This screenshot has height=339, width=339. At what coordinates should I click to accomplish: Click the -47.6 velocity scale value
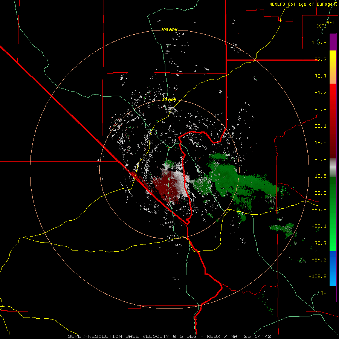click(x=319, y=210)
